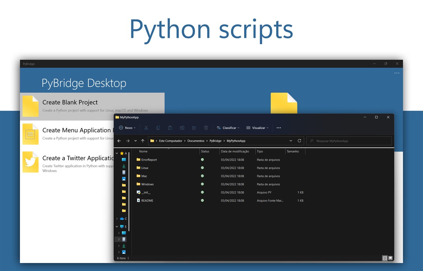This screenshot has width=423, height=271.
Task: Select the Cut icon in Explorer toolbar
Action: tap(146, 128)
